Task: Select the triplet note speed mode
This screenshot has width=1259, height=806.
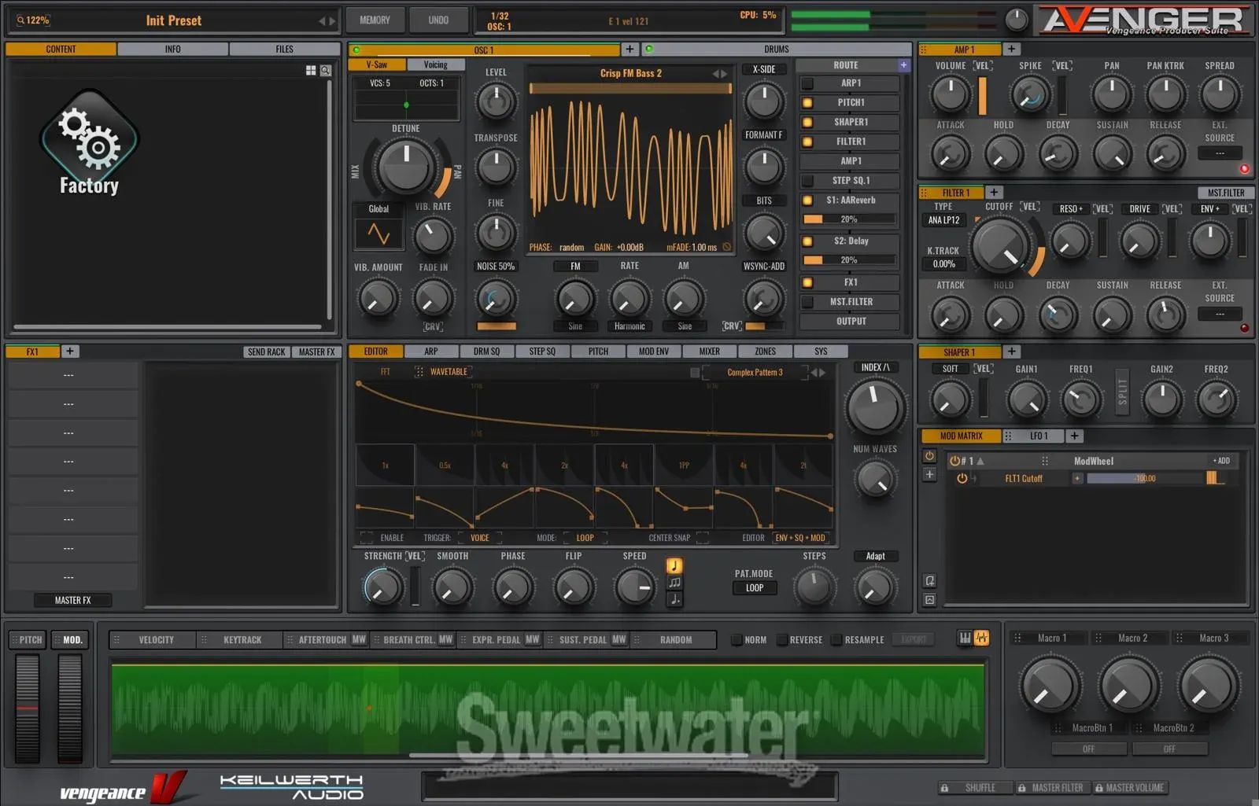Action: point(674,583)
